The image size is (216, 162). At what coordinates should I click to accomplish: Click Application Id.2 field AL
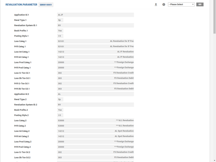(95, 94)
